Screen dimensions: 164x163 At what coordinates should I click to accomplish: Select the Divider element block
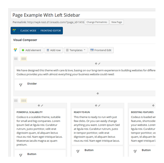coord(85,85)
